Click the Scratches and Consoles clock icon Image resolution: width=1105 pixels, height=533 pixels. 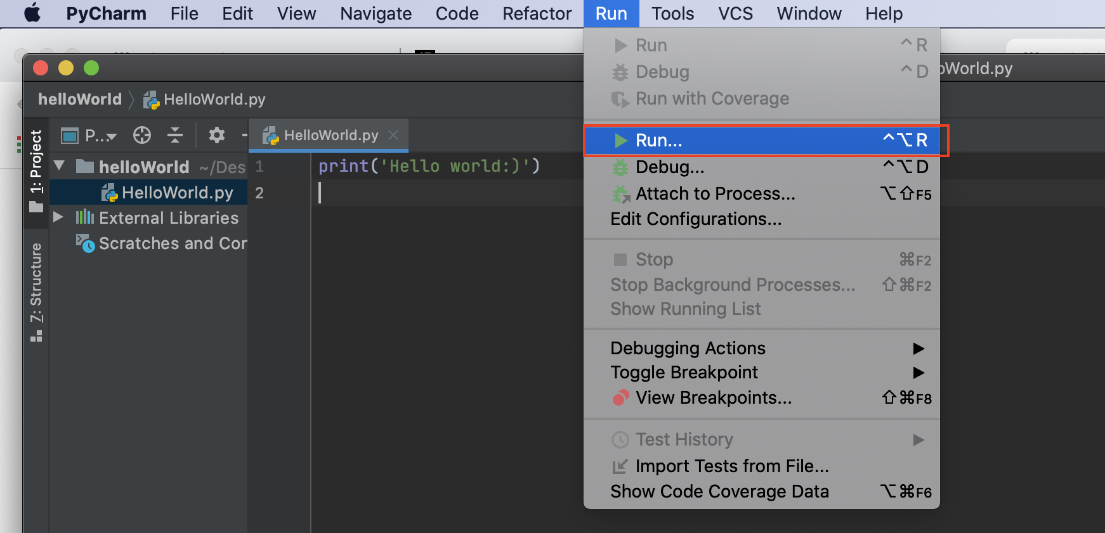coord(85,243)
